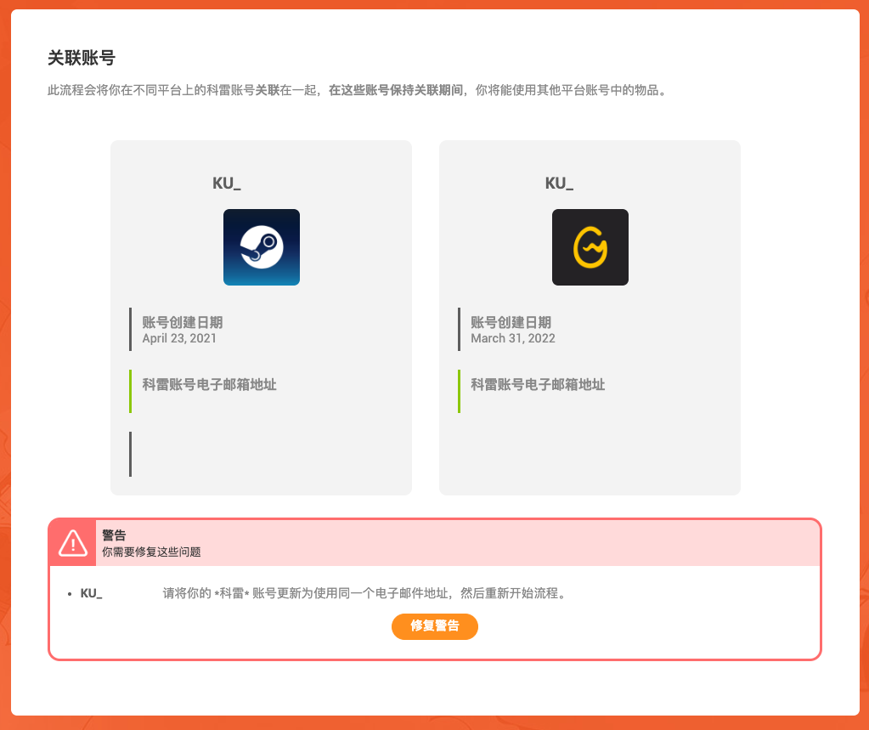The image size is (869, 730).
Task: Click the Steam platform logo icon
Action: click(262, 247)
